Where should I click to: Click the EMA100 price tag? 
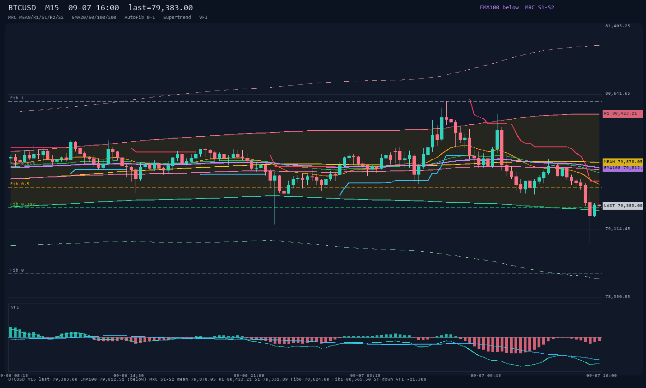622,168
